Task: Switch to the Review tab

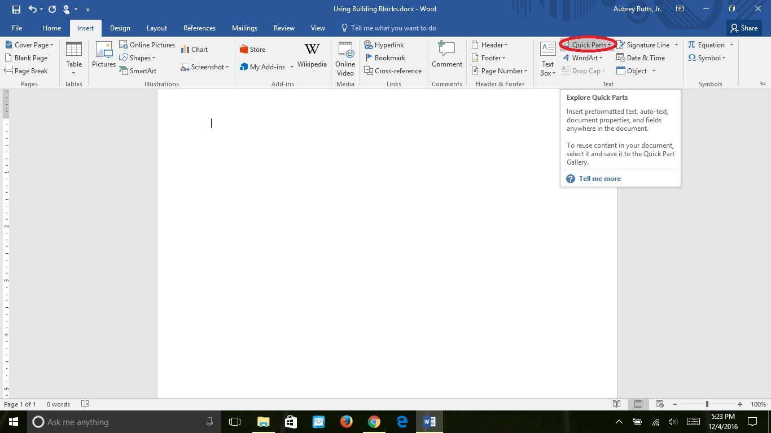Action: pyautogui.click(x=284, y=28)
